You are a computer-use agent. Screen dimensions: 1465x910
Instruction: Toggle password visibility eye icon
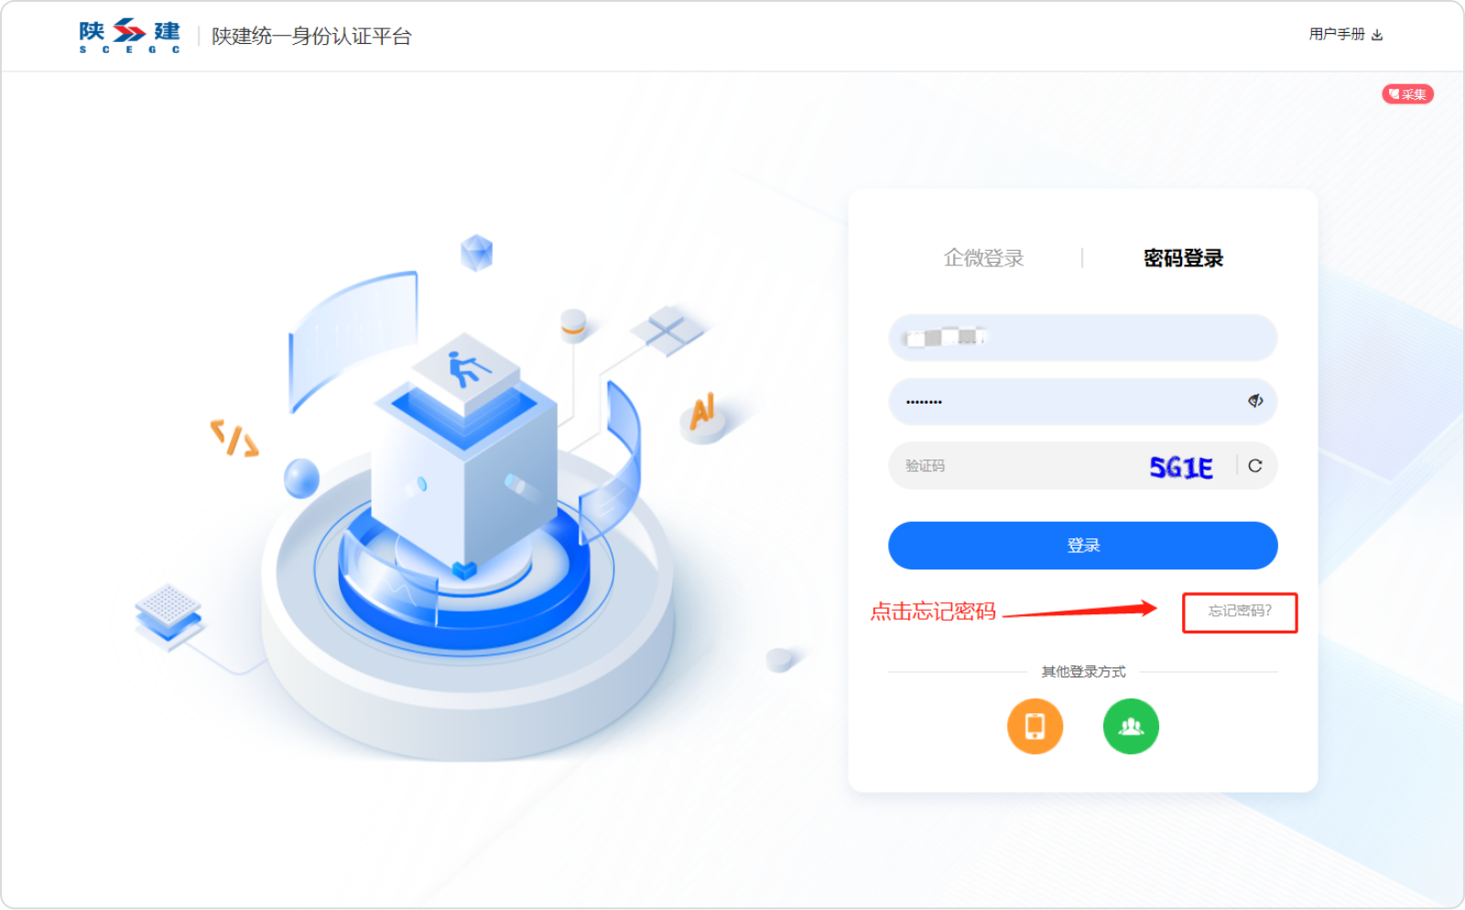tap(1255, 401)
